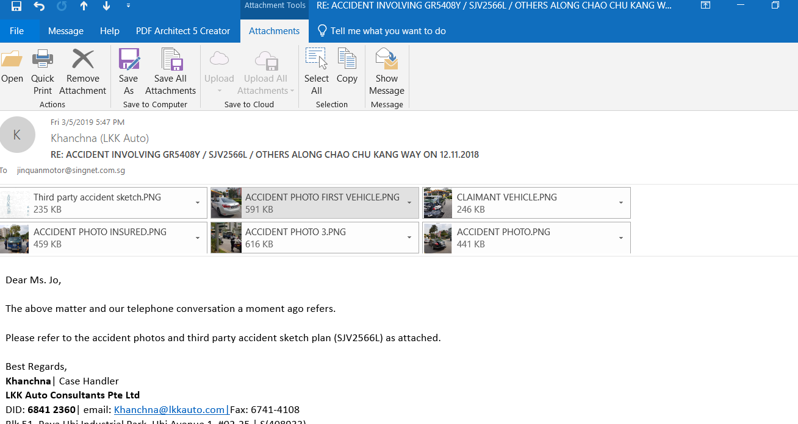Expand dropdown for Third party accident sketch.PNG
This screenshot has width=798, height=424.
(198, 203)
